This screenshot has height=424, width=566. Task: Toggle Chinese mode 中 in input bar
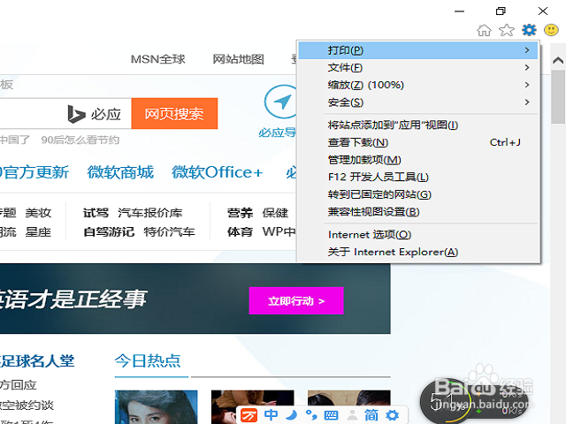(x=271, y=415)
